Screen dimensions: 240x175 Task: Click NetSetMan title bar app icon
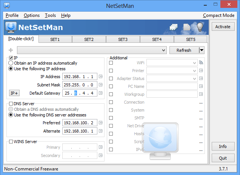pyautogui.click(x=7, y=6)
